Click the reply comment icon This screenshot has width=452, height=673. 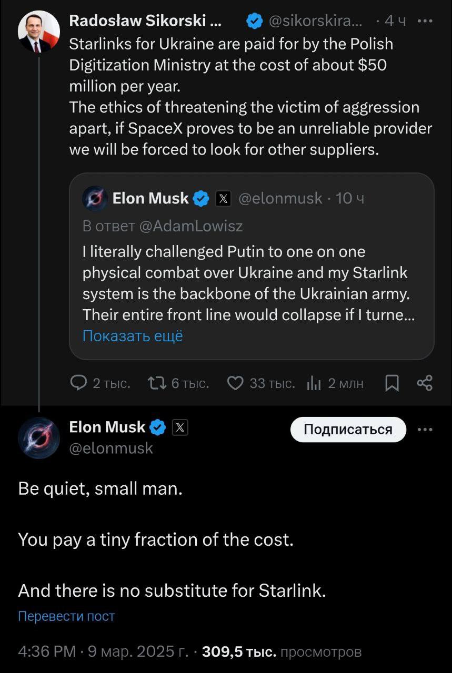tap(79, 383)
